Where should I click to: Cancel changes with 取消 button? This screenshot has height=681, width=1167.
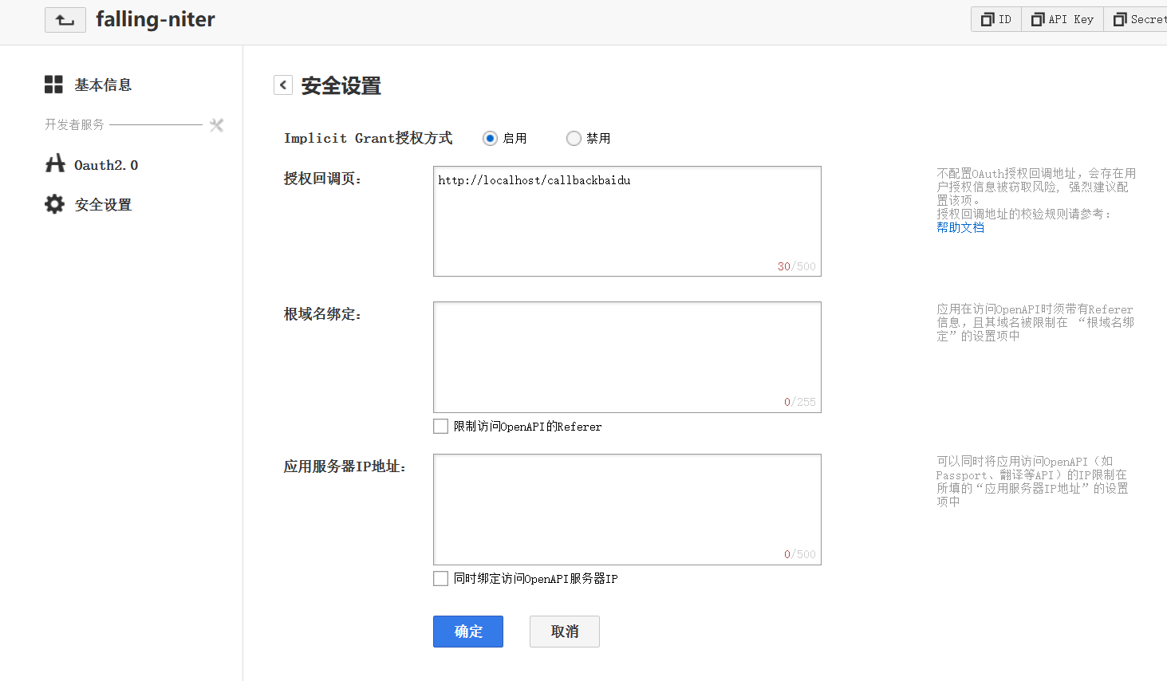tap(565, 632)
